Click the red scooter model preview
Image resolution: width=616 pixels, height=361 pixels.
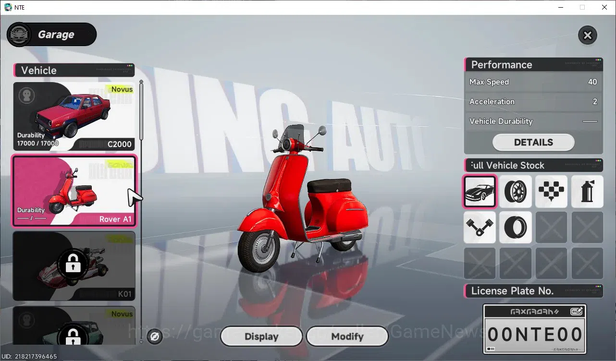(302, 199)
